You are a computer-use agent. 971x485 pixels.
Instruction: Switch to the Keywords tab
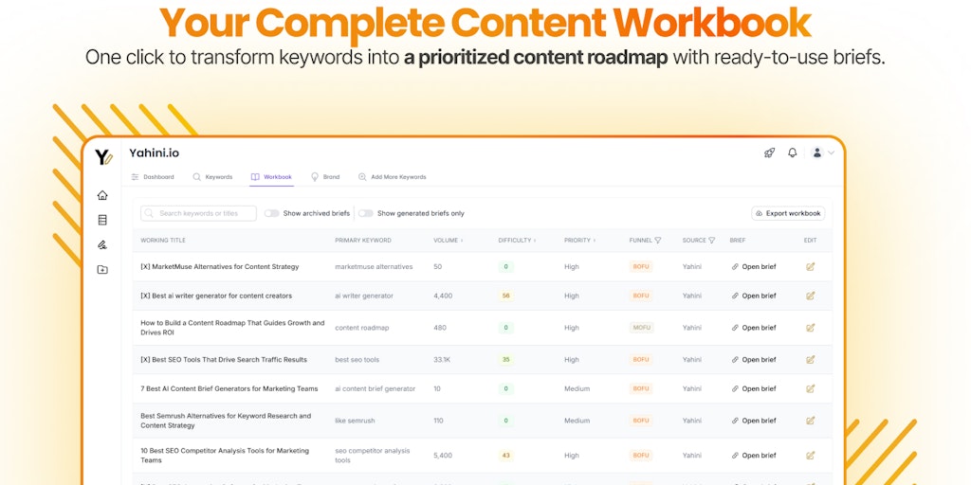click(x=212, y=177)
